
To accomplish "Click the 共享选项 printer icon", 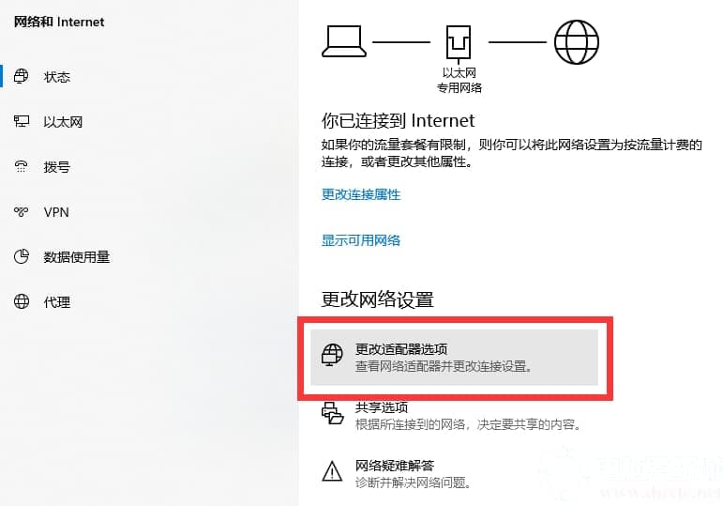I will click(x=333, y=413).
